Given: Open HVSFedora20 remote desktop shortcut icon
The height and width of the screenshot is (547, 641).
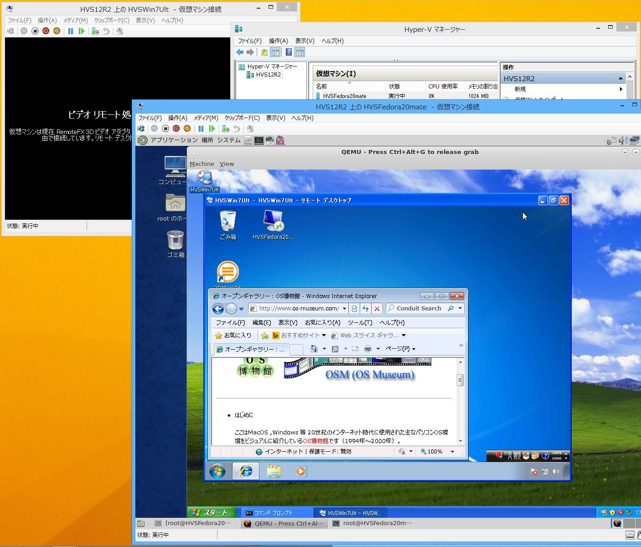Looking at the screenshot, I should click(x=273, y=225).
